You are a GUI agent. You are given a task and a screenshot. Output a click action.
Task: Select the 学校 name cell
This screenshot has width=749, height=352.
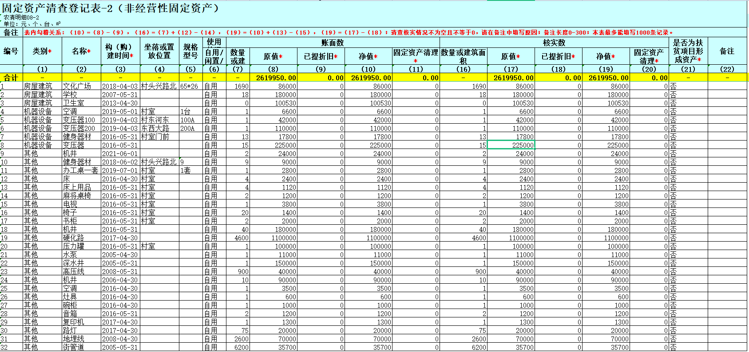[81, 94]
